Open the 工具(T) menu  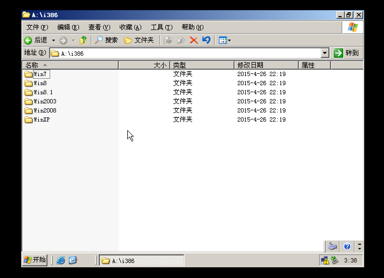[162, 27]
